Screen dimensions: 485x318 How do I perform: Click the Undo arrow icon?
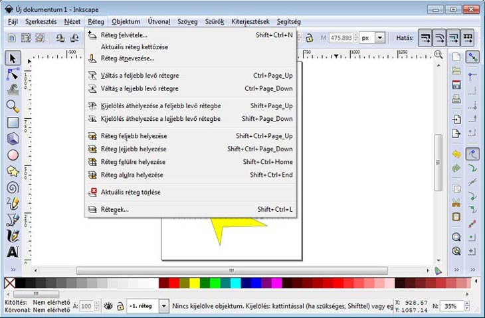(x=456, y=154)
